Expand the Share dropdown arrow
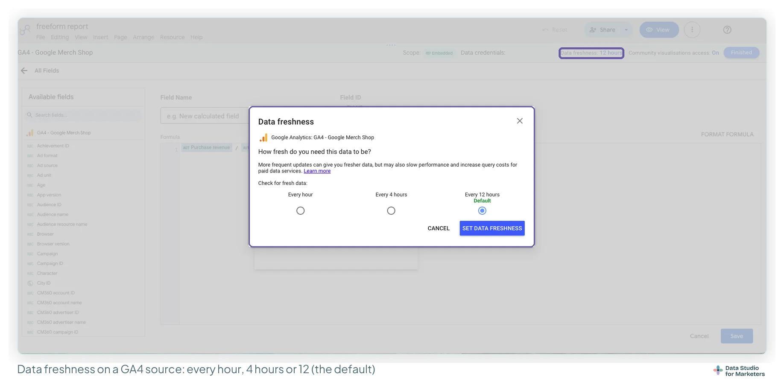 [626, 30]
